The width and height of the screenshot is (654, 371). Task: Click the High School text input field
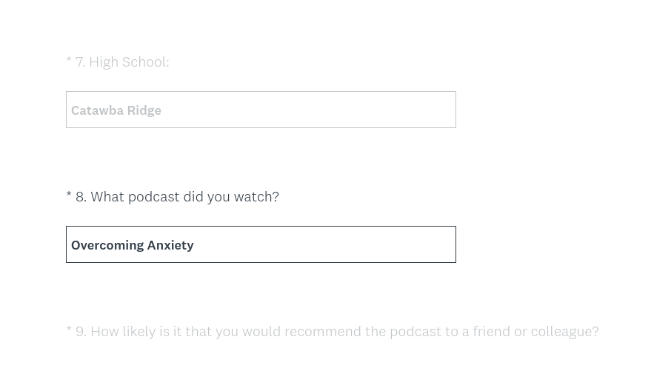tap(261, 110)
